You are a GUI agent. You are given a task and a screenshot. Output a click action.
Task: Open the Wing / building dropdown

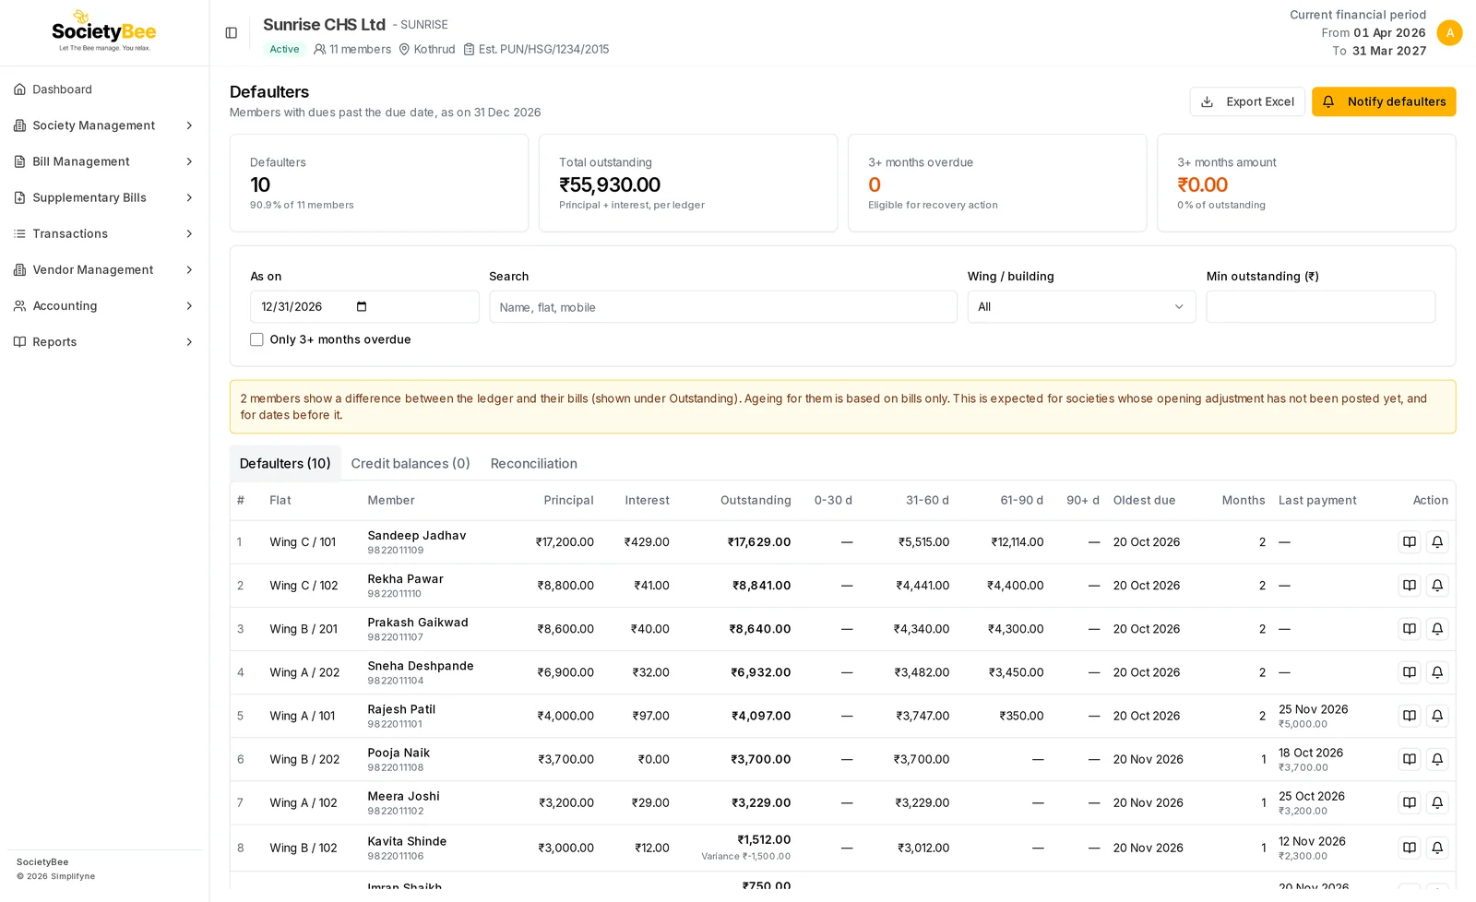point(1081,307)
